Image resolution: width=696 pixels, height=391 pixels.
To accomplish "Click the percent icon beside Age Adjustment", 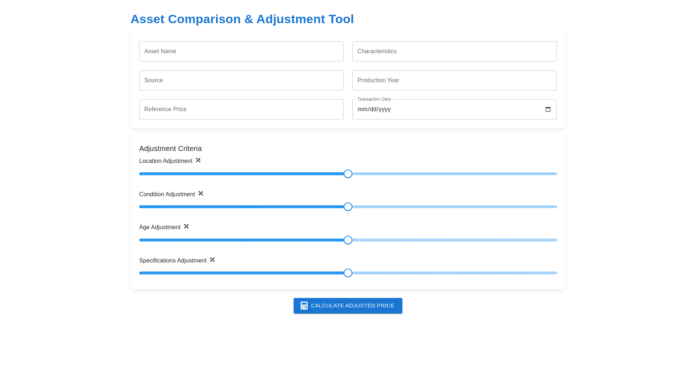I will coord(186,226).
